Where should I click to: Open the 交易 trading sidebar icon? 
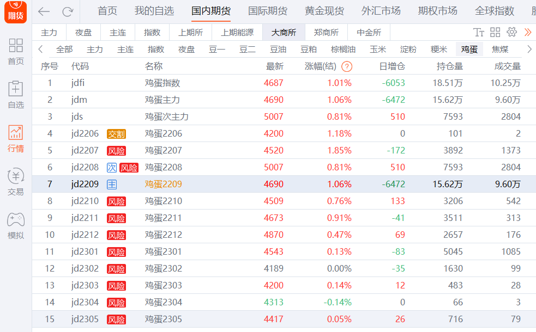pyautogui.click(x=16, y=182)
